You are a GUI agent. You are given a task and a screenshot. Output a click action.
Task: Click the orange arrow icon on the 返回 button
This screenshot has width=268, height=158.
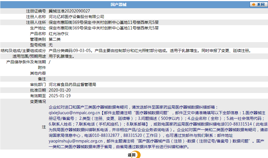(254, 5)
